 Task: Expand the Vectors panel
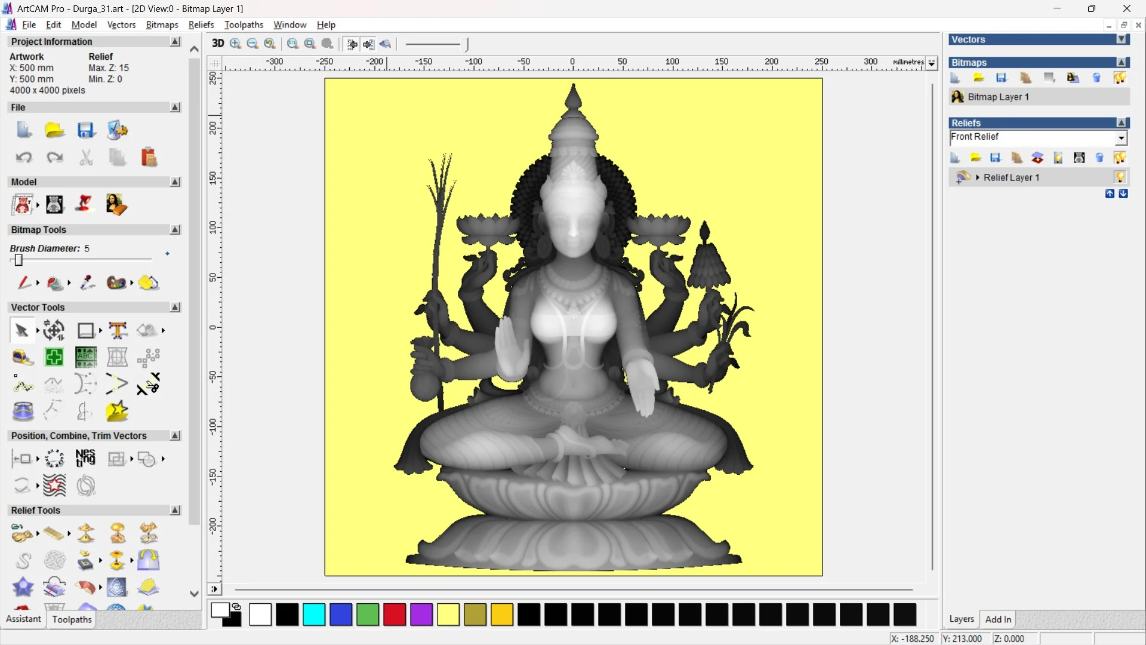click(1122, 39)
